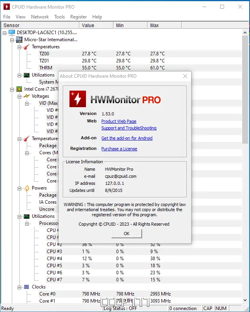Collapse the Intel Core i7 node

12,89
